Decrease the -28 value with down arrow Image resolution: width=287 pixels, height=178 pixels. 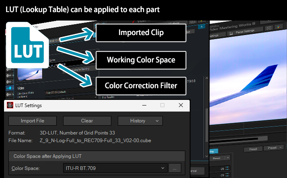point(228,170)
